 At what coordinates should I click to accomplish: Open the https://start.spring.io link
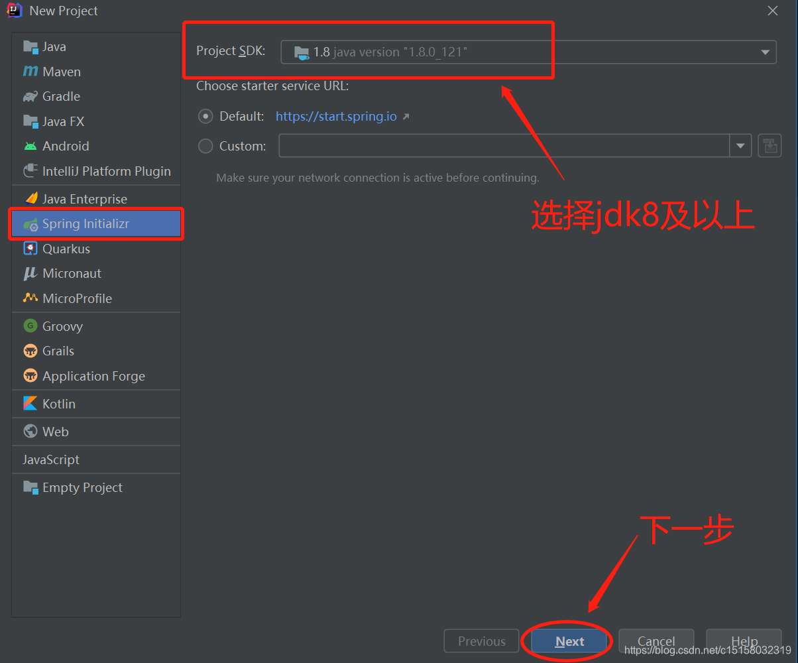pyautogui.click(x=336, y=116)
